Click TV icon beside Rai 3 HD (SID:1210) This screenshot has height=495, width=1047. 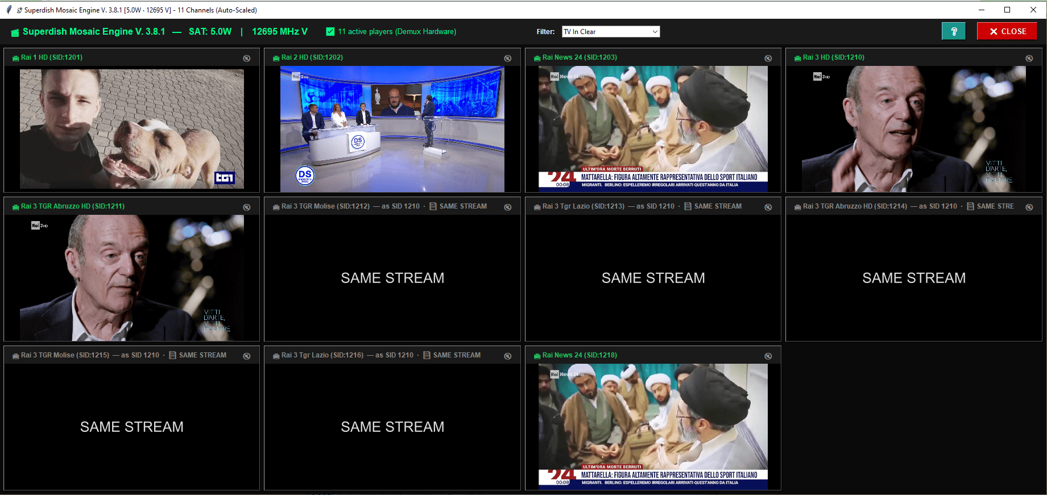click(x=798, y=58)
